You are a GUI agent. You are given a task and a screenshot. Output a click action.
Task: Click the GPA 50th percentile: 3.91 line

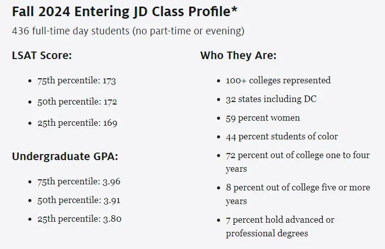pyautogui.click(x=79, y=200)
